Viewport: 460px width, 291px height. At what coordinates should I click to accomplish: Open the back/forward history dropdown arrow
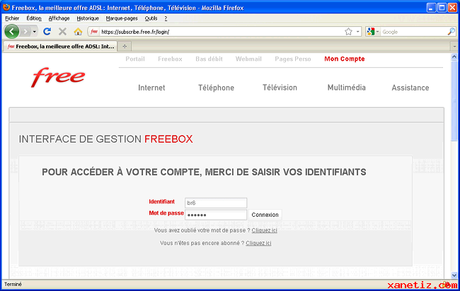[35, 32]
